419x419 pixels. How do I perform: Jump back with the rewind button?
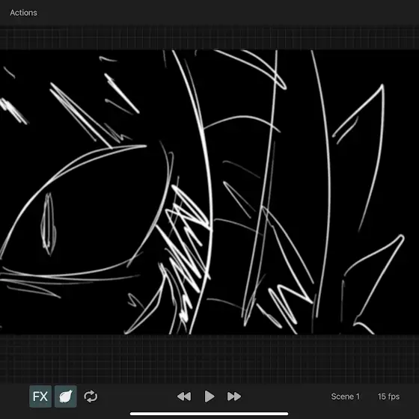(184, 397)
